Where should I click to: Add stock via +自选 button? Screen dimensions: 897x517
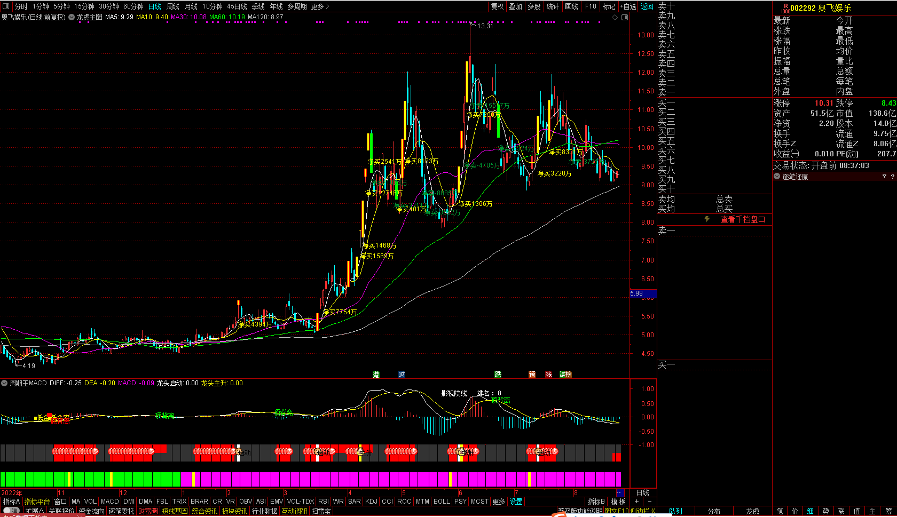628,6
